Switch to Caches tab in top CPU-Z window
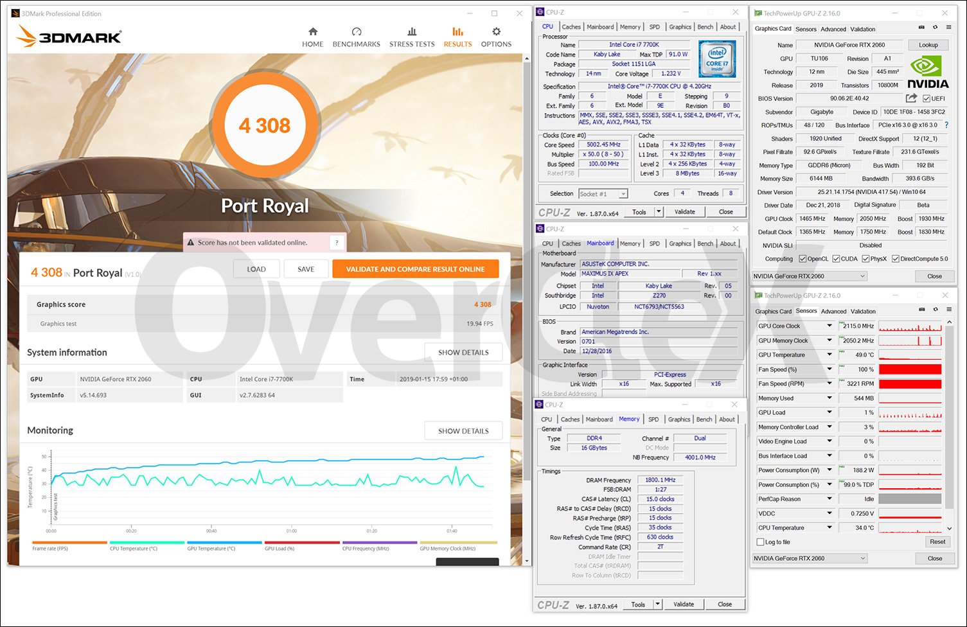Screen dimensions: 967x627 (571, 27)
